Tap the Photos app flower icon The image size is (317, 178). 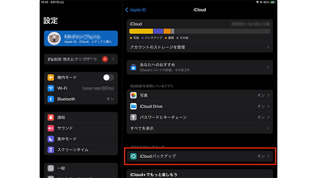[x=133, y=95]
